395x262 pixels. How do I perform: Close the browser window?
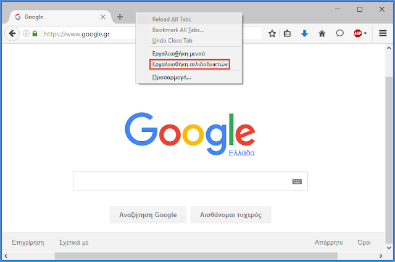382,9
